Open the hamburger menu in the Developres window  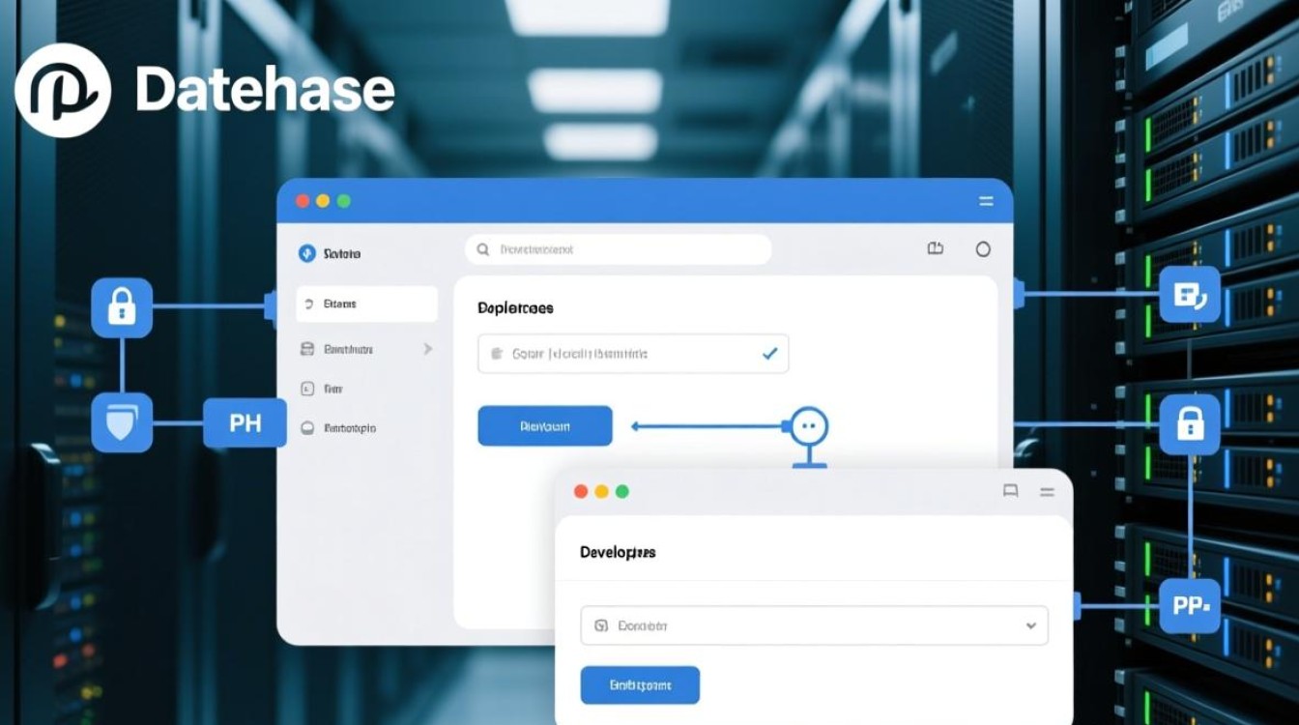1047,491
